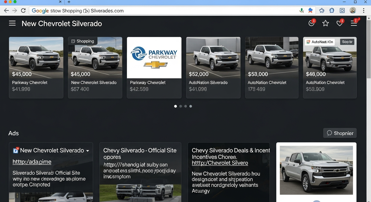Click the Soow label on last card
The image size is (371, 202).
347,42
